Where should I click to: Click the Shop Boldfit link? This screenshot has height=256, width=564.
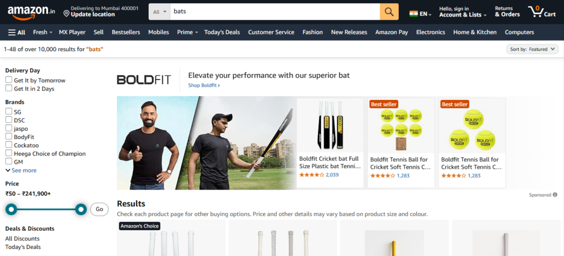(x=204, y=85)
